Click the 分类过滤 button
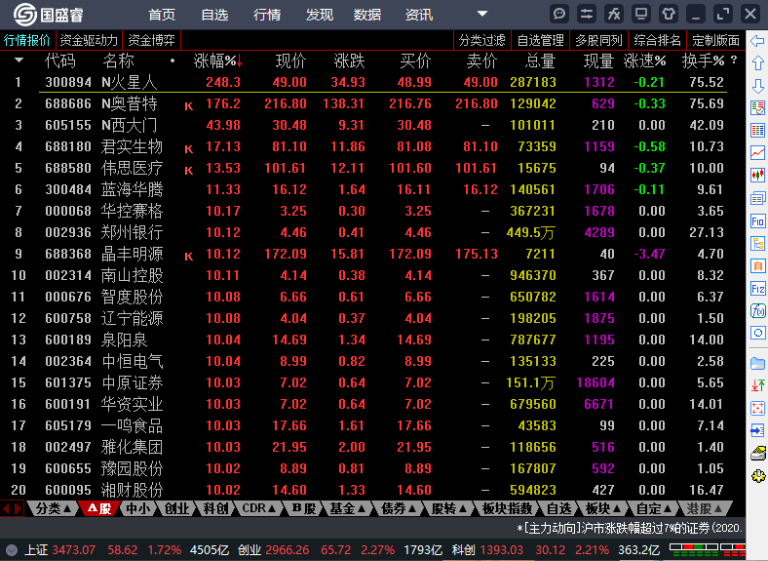768x561 pixels. tap(482, 40)
